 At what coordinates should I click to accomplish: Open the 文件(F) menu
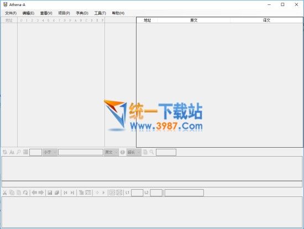coord(11,13)
